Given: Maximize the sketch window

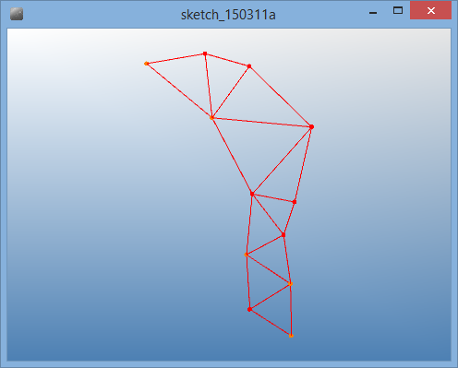Looking at the screenshot, I should (x=398, y=11).
